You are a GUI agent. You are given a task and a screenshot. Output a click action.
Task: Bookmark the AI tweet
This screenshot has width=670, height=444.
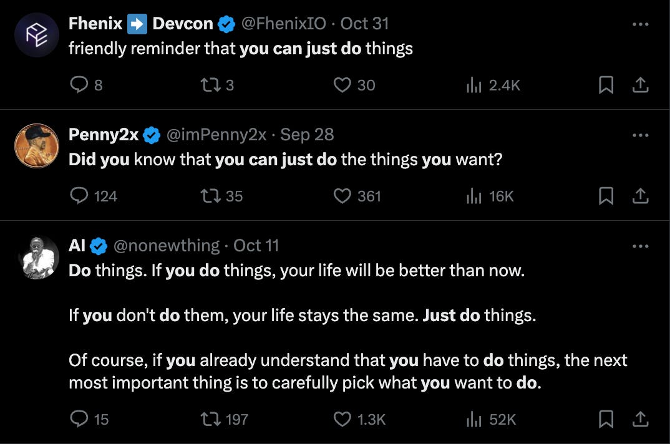(x=604, y=419)
